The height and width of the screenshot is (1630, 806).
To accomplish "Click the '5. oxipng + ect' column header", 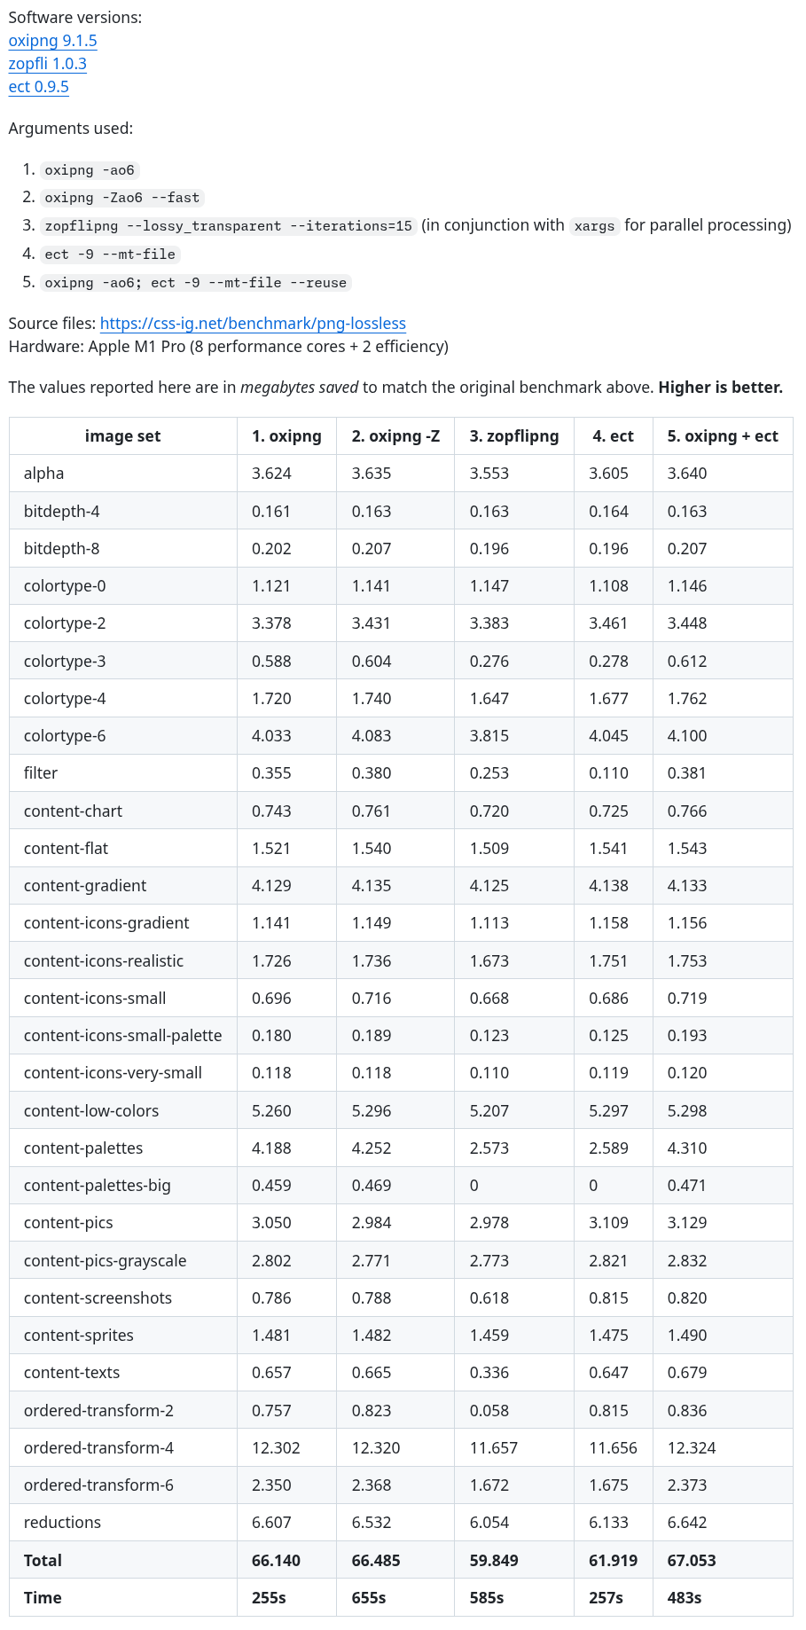I will [x=723, y=436].
